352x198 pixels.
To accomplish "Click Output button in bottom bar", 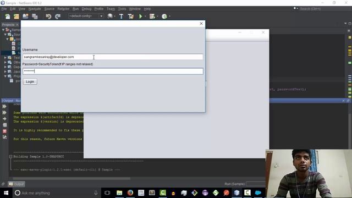I will (16, 184).
